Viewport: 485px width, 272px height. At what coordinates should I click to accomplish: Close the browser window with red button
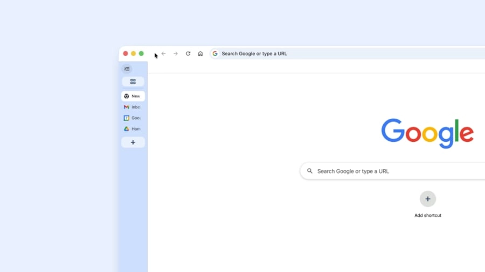[126, 54]
